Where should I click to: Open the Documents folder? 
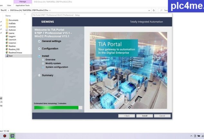(x=13, y=20)
